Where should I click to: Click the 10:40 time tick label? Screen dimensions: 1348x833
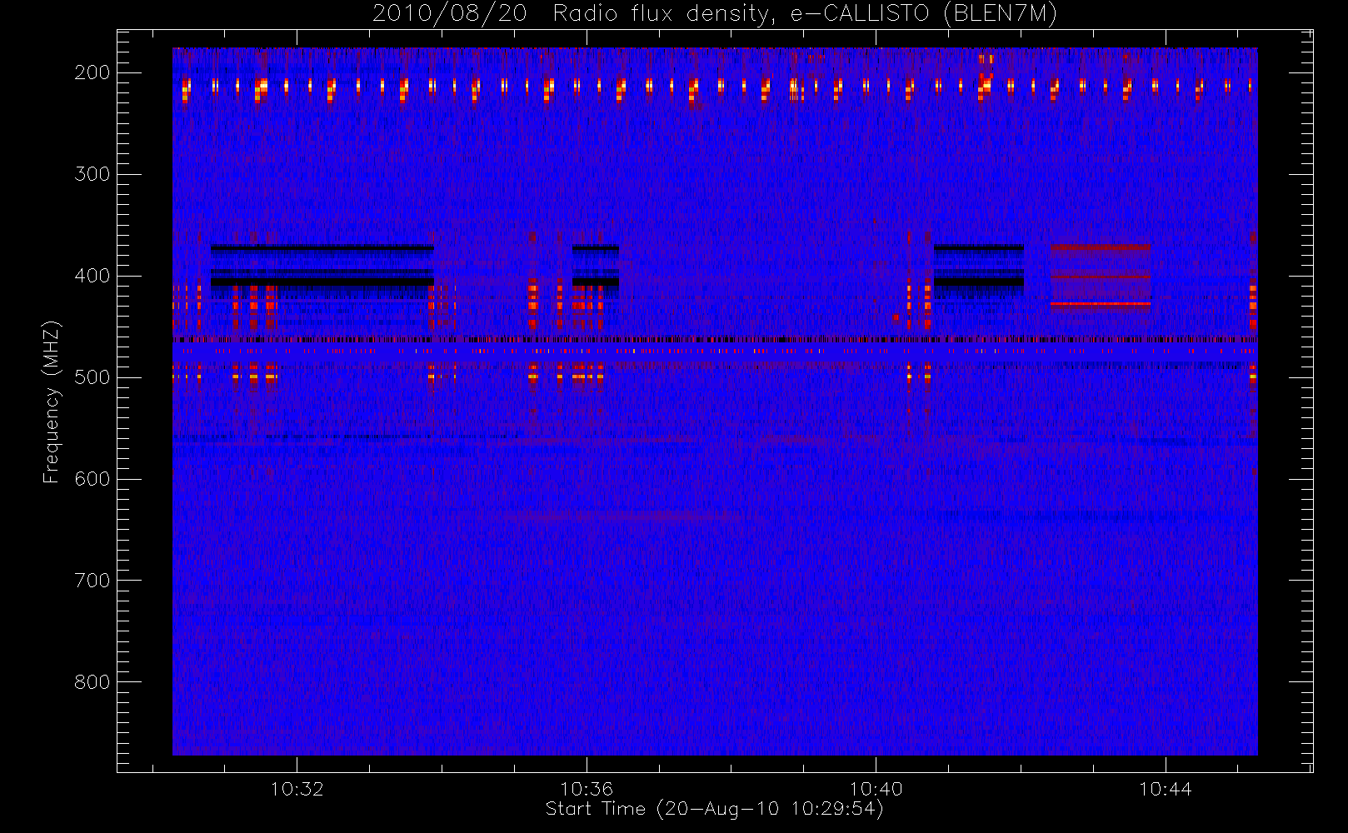(876, 789)
